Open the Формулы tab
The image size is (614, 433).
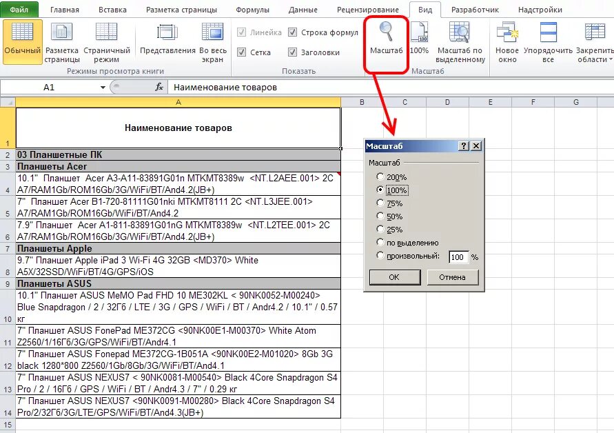pyautogui.click(x=253, y=10)
